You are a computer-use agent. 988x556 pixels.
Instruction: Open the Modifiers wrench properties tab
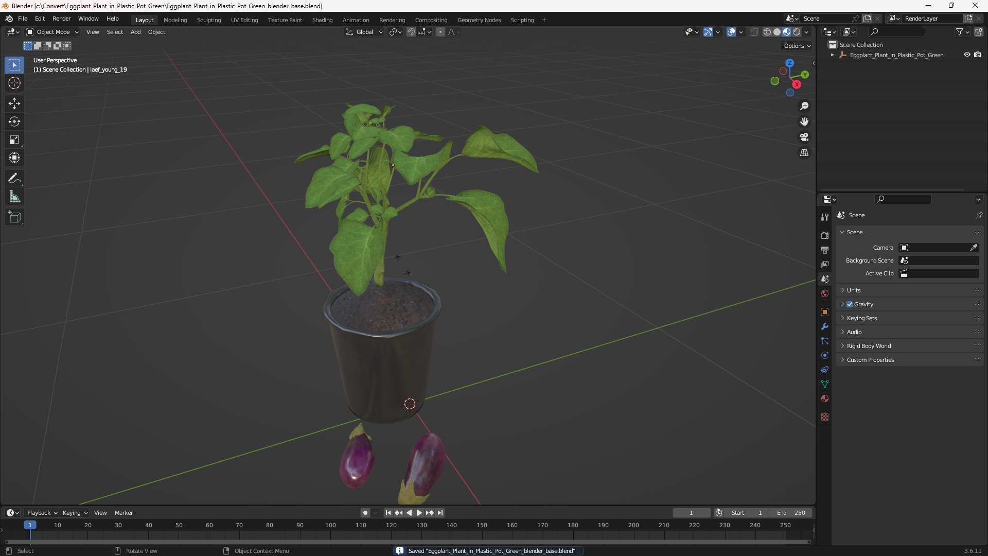coord(825,326)
